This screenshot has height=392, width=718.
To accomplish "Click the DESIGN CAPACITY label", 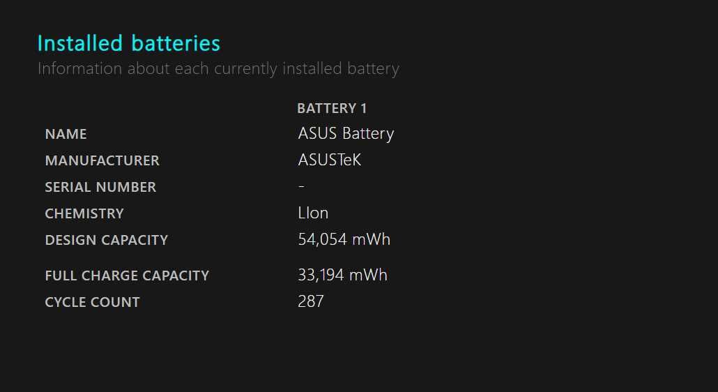I will click(x=106, y=241).
